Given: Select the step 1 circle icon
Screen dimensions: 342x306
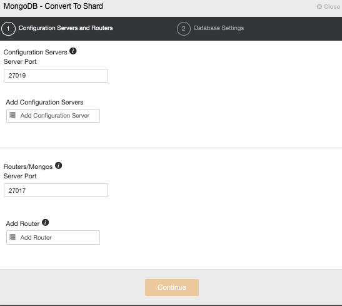Looking at the screenshot, I should click(x=8, y=29).
